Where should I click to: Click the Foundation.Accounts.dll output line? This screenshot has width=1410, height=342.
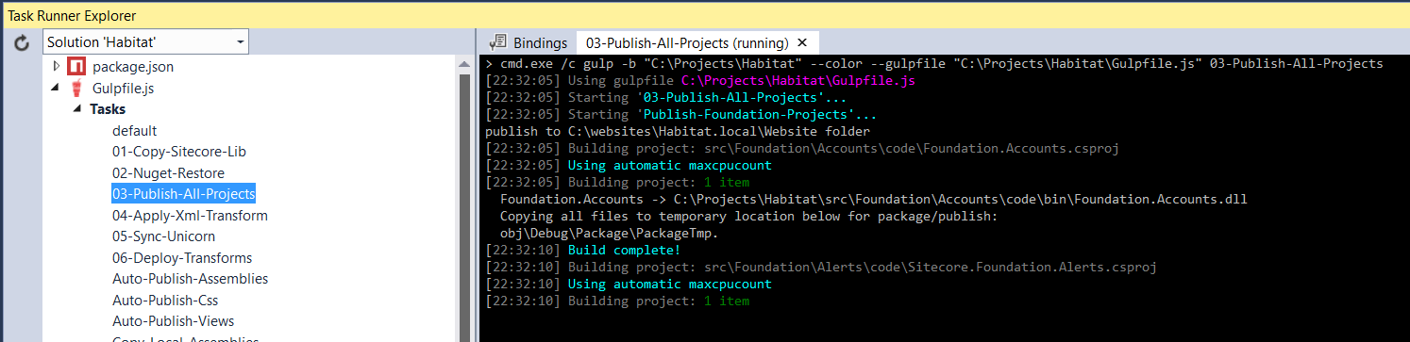coord(873,199)
